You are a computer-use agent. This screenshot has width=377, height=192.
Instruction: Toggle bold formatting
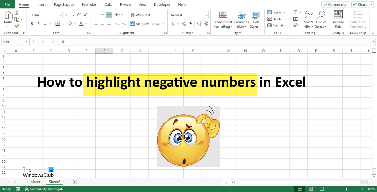point(31,23)
